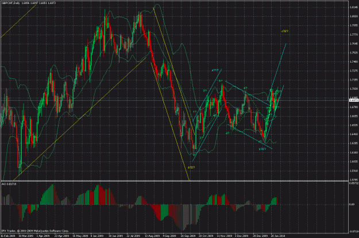Click the highlighted current price marker on axis
Viewport: 359px width, 238px height.
354,101
